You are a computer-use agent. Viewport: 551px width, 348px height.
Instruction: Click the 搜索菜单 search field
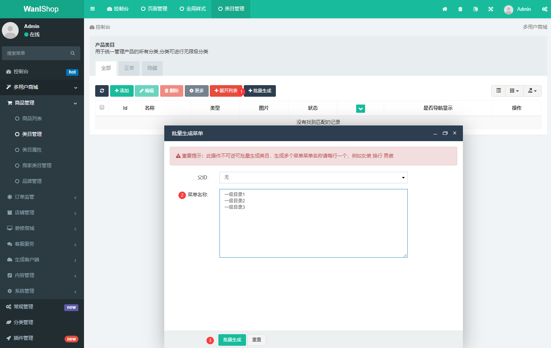coord(36,53)
